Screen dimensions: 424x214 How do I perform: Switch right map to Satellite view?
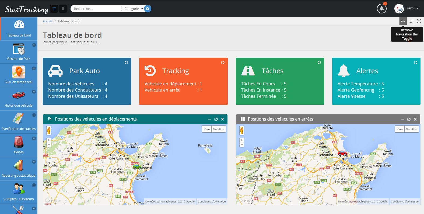click(411, 129)
